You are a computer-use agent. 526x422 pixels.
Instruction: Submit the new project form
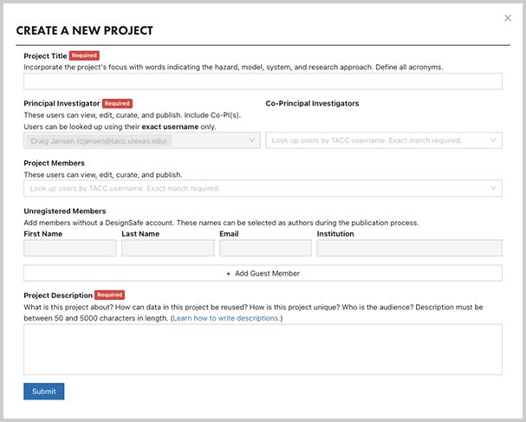coord(43,392)
